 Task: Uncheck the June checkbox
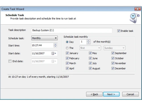[90, 58]
